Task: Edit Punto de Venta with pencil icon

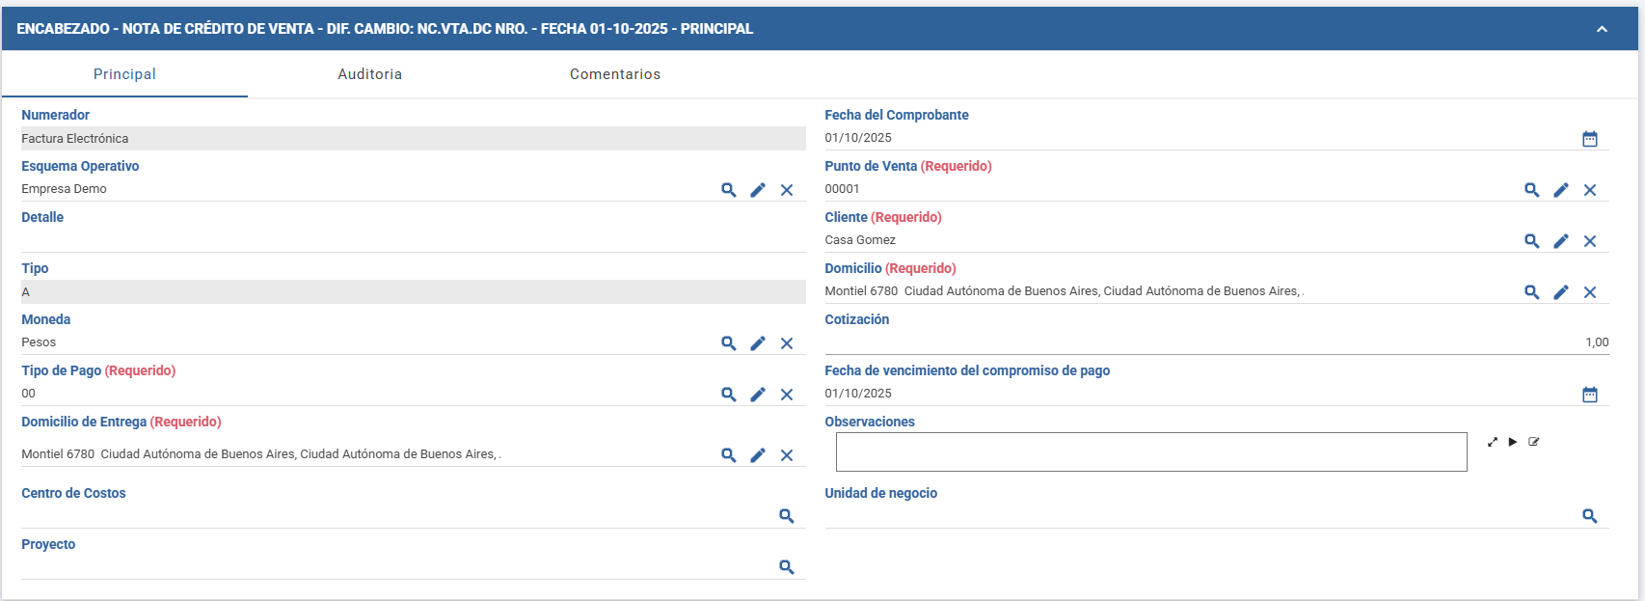Action: pyautogui.click(x=1561, y=190)
